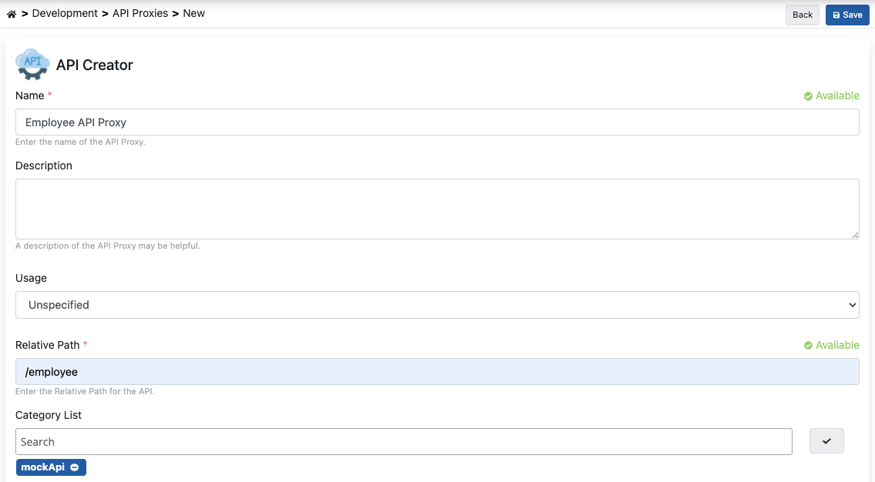The image size is (875, 482).
Task: Focus the Name input showing Employee API Proxy
Action: 436,122
